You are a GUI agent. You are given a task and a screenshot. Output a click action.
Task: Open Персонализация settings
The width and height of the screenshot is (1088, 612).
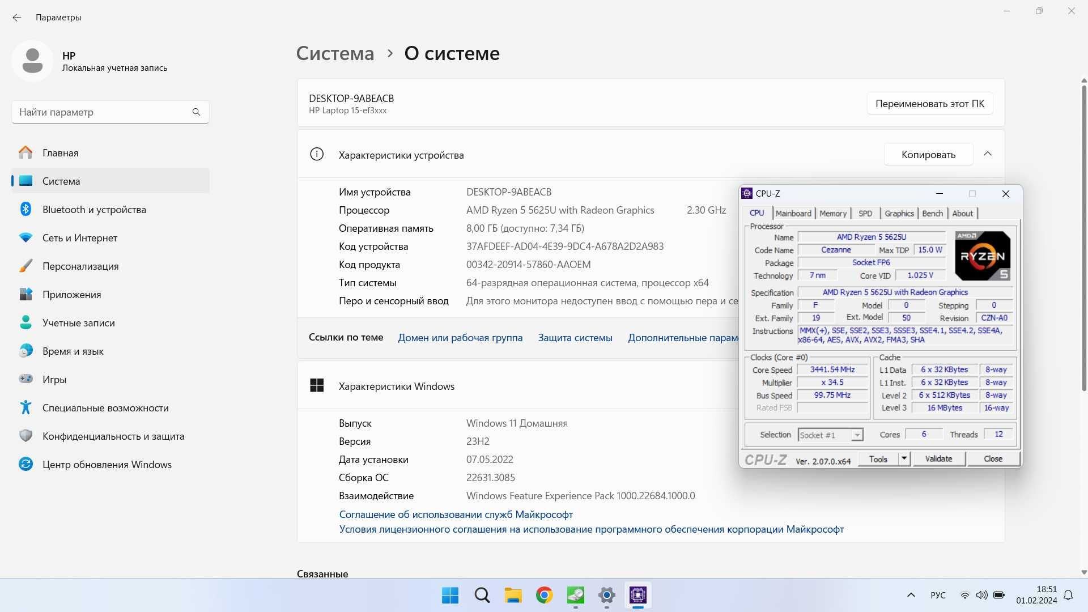click(110, 266)
